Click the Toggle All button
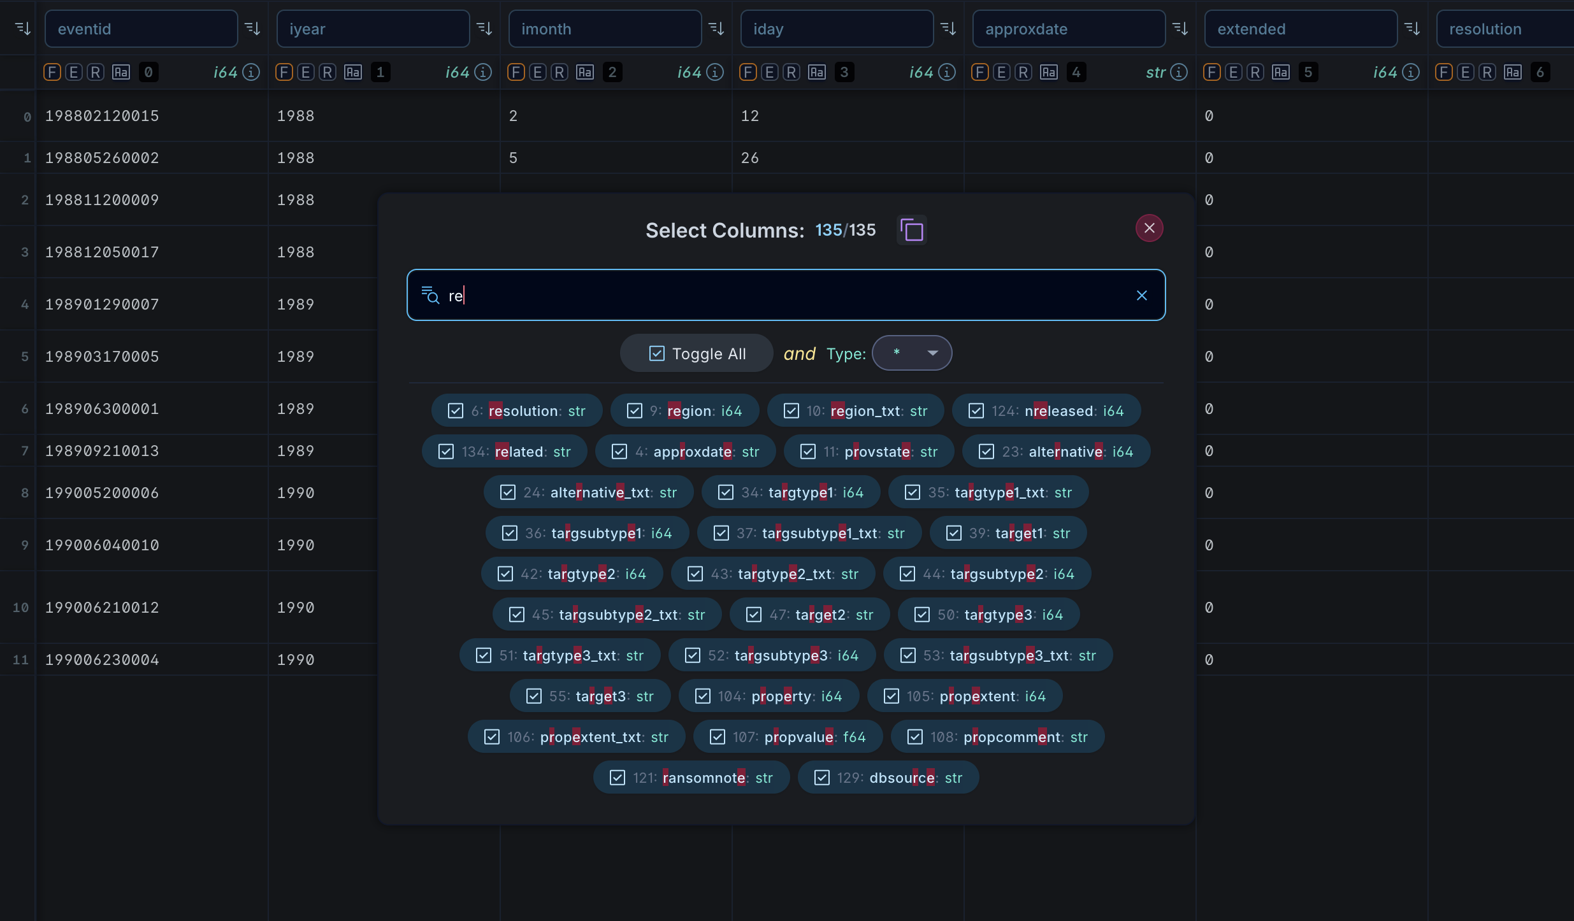The image size is (1574, 921). click(x=697, y=353)
